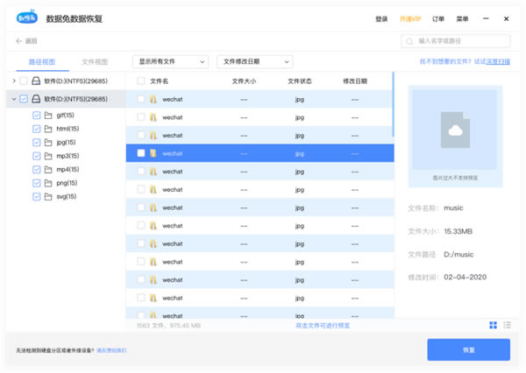Uncheck the mp4(15) folder checkbox
526x373 pixels.
coord(37,170)
